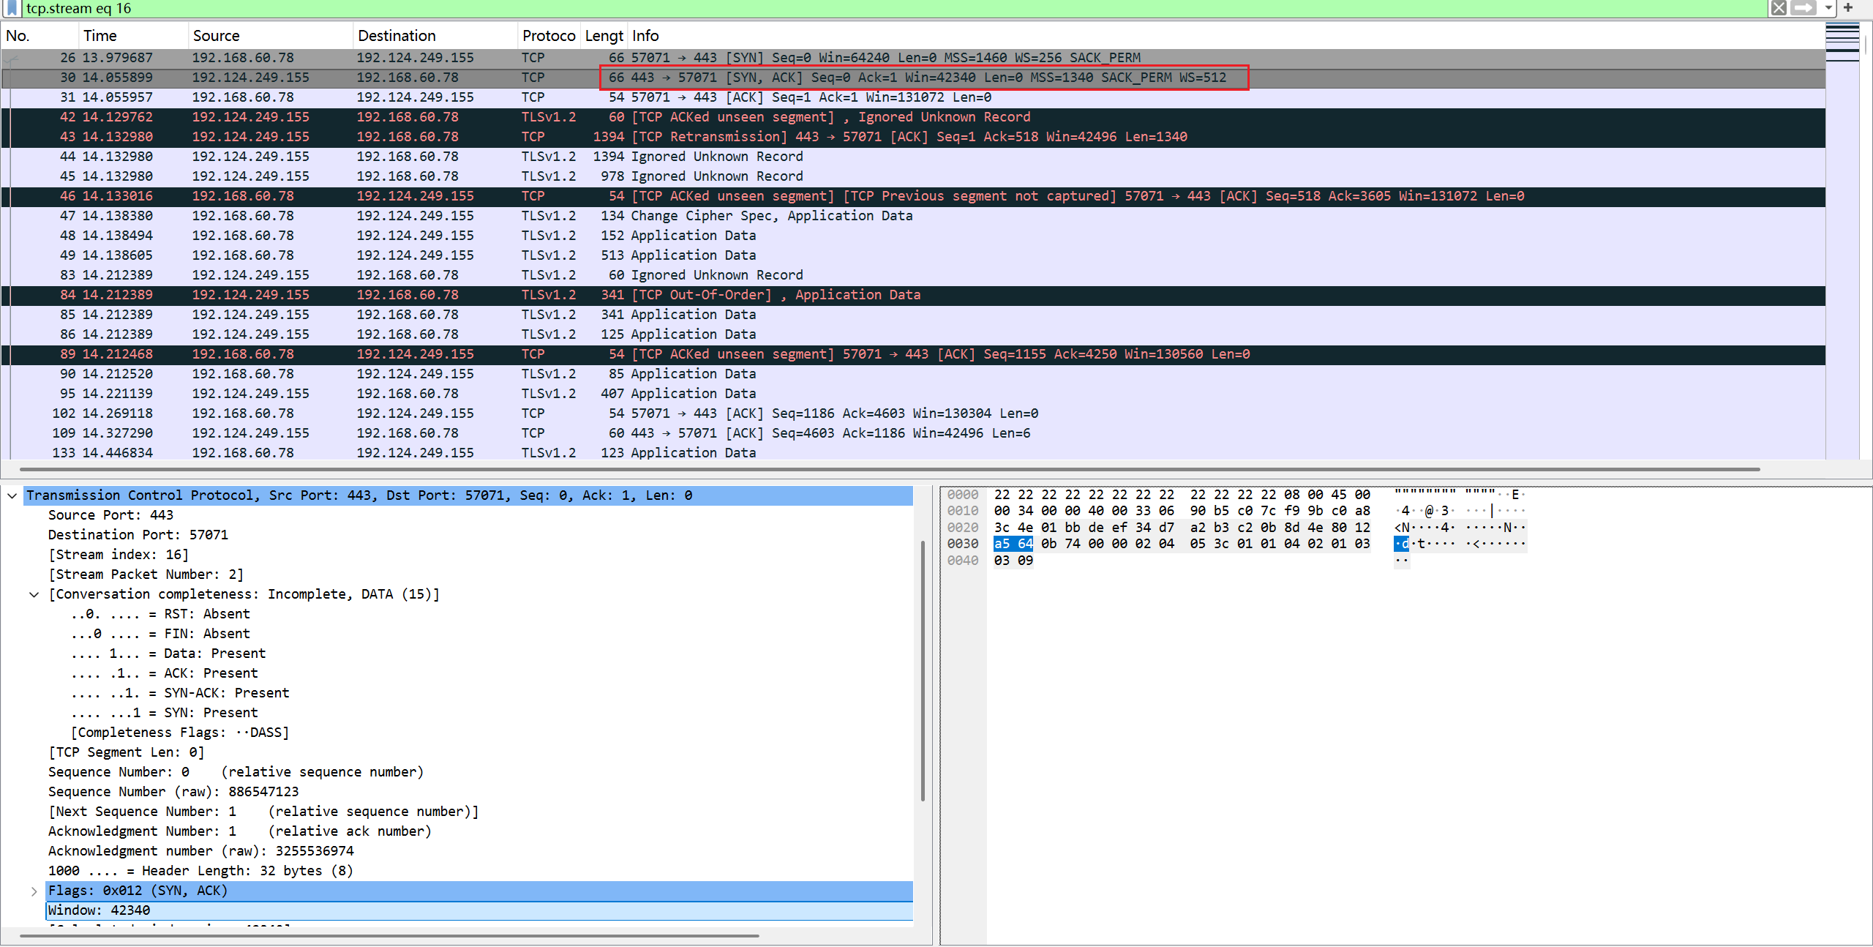Collapse the Transmission Control Protocol tree node
1873x947 pixels.
point(12,496)
